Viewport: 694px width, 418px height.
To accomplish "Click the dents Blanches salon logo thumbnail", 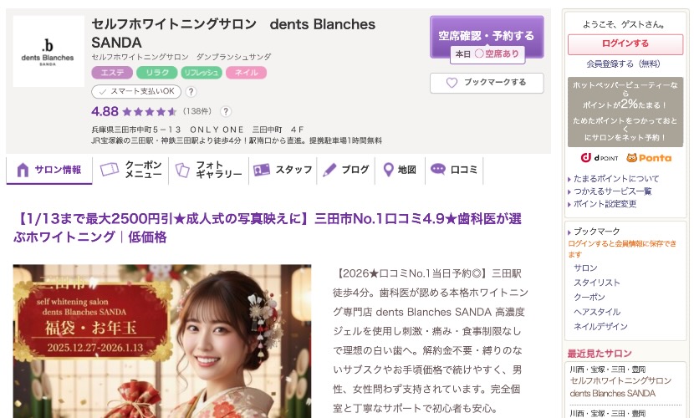I will (x=48, y=51).
